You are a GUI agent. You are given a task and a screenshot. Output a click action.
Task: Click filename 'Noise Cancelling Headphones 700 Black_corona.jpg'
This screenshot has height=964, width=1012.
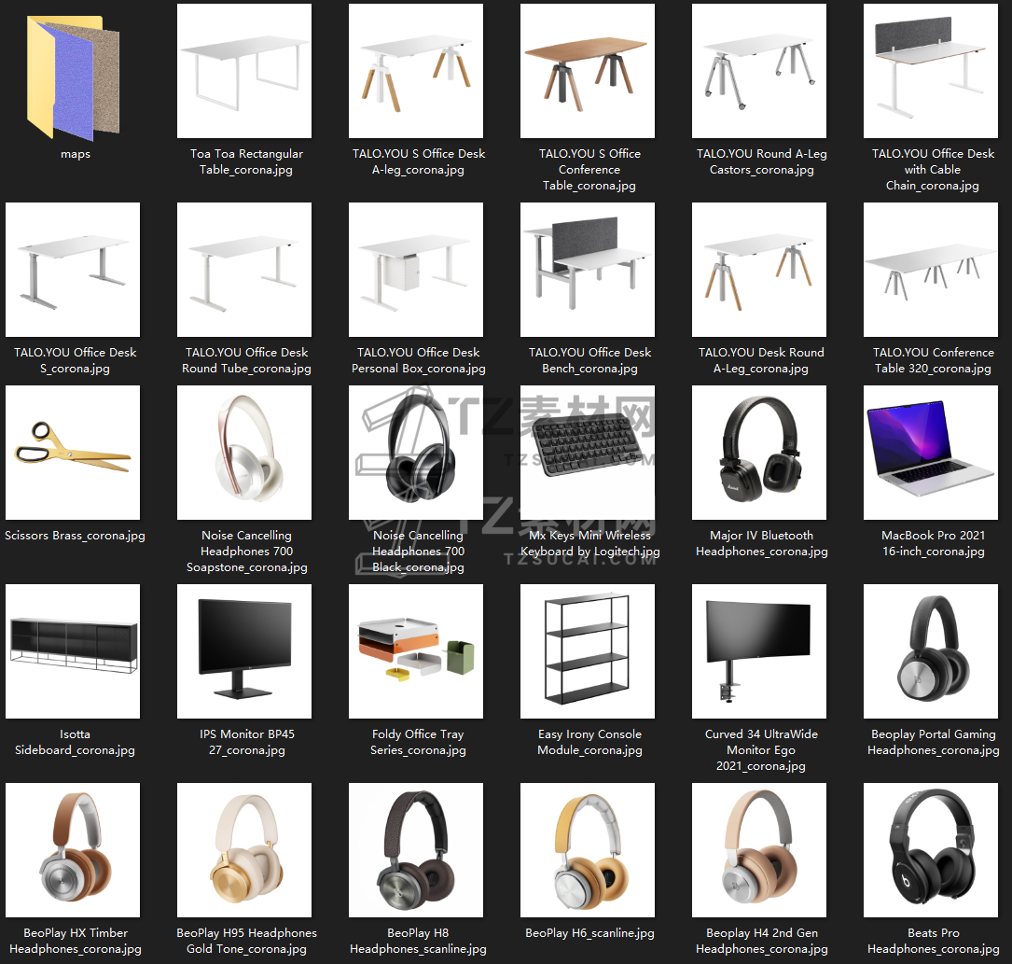tap(418, 551)
